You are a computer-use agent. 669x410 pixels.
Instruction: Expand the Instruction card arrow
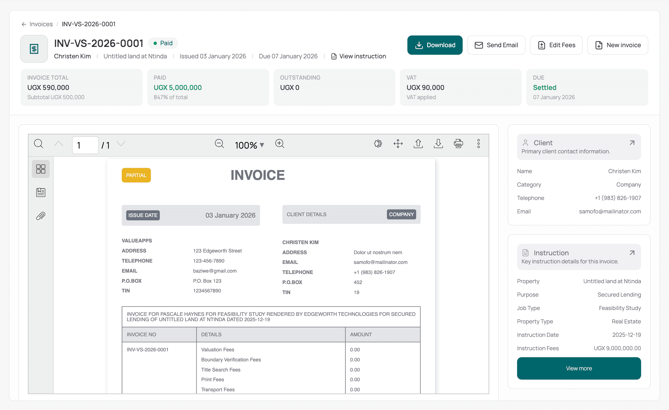[x=632, y=253]
